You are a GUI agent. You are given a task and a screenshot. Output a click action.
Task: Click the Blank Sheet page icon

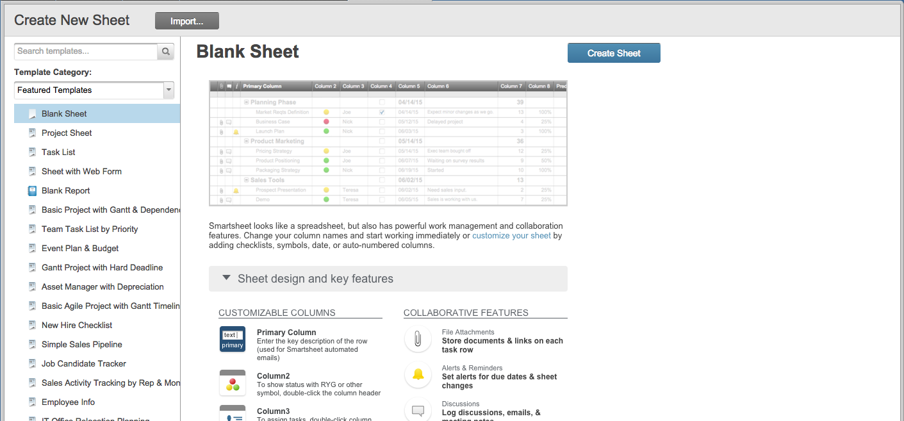pos(32,114)
